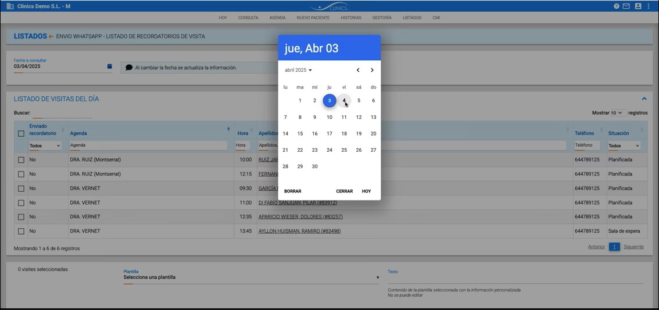659x310 pixels.
Task: Go to the next month in calendar
Action: 372,70
